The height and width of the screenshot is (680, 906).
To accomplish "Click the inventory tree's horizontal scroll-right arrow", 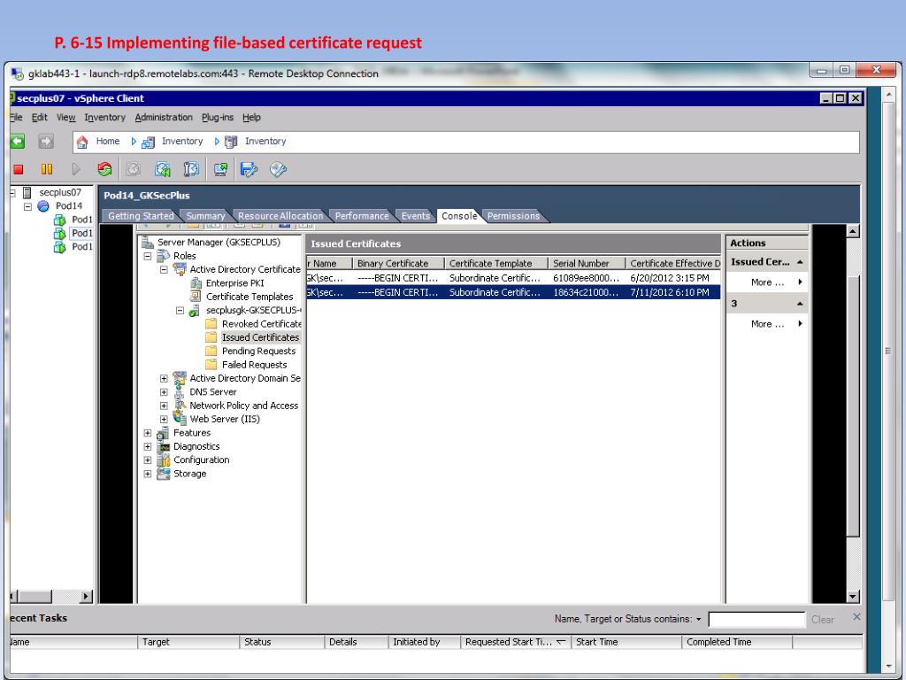I will [x=87, y=596].
